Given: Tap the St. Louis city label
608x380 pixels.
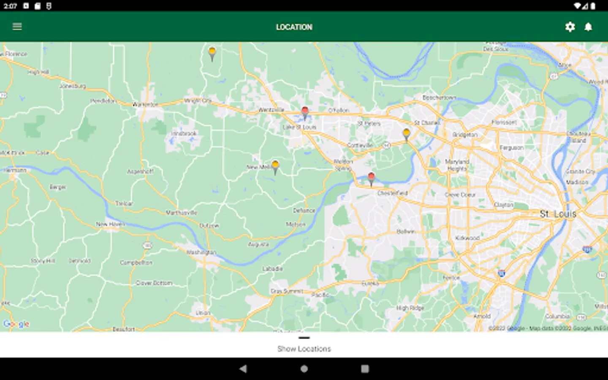Looking at the screenshot, I should click(x=558, y=214).
